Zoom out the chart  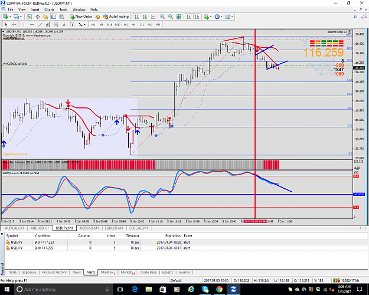click(x=171, y=17)
